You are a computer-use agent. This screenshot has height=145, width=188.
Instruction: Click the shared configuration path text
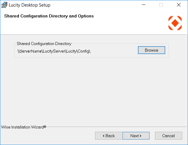coord(54,51)
